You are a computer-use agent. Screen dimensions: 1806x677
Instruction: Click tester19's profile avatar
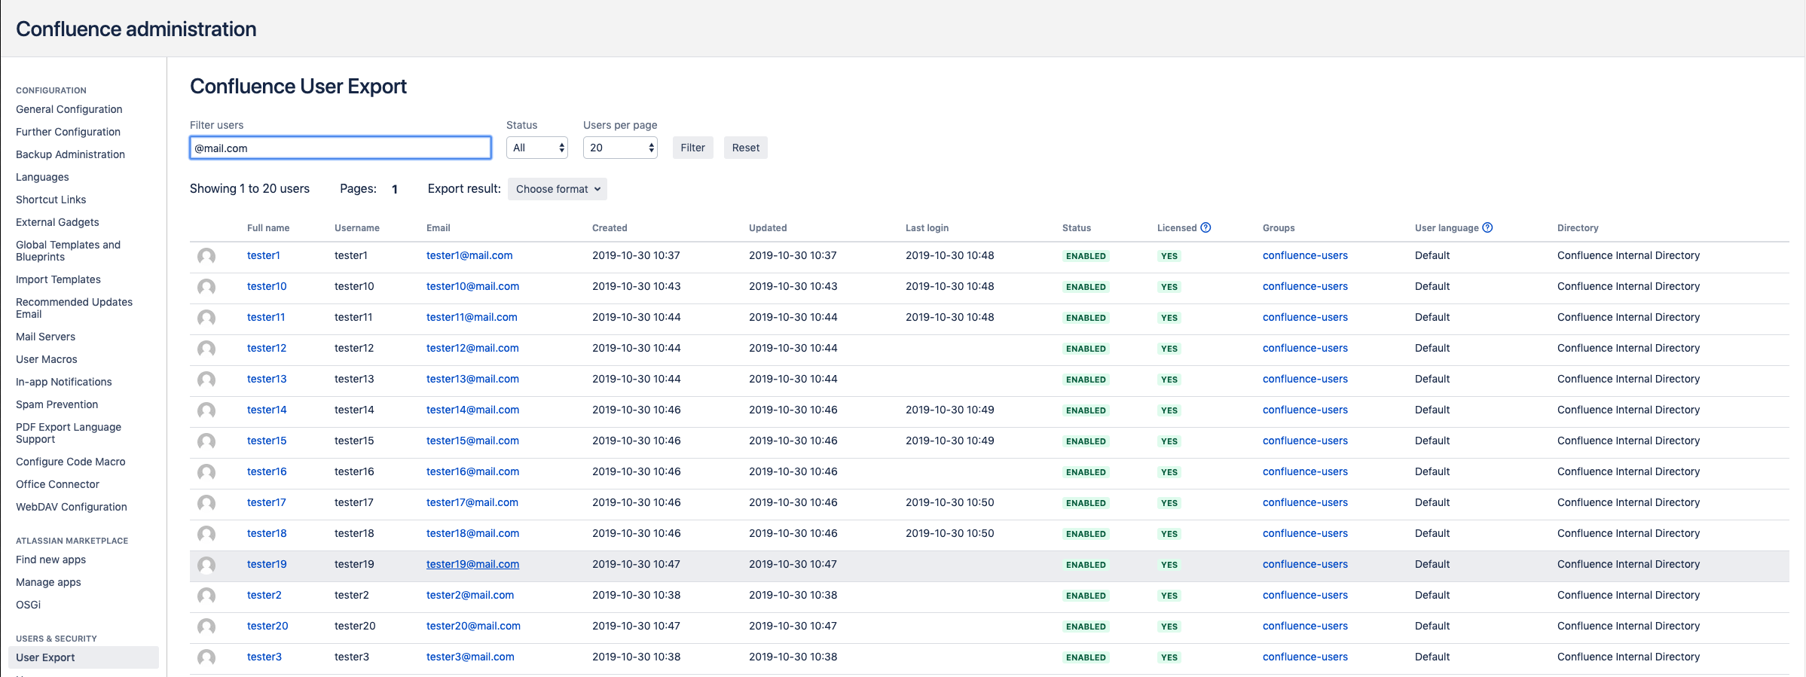click(x=206, y=565)
